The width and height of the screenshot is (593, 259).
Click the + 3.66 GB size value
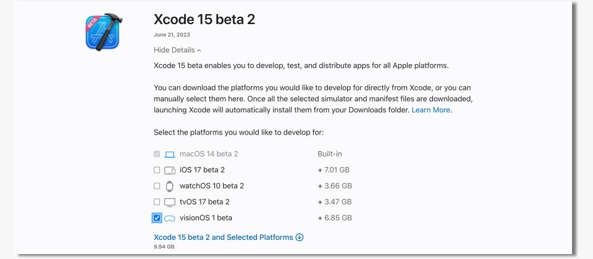pos(335,186)
